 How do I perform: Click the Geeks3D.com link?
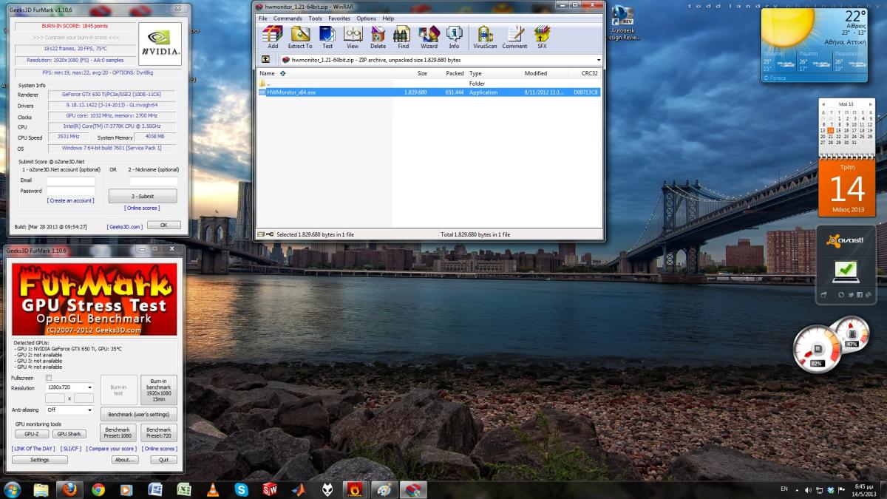(x=124, y=226)
